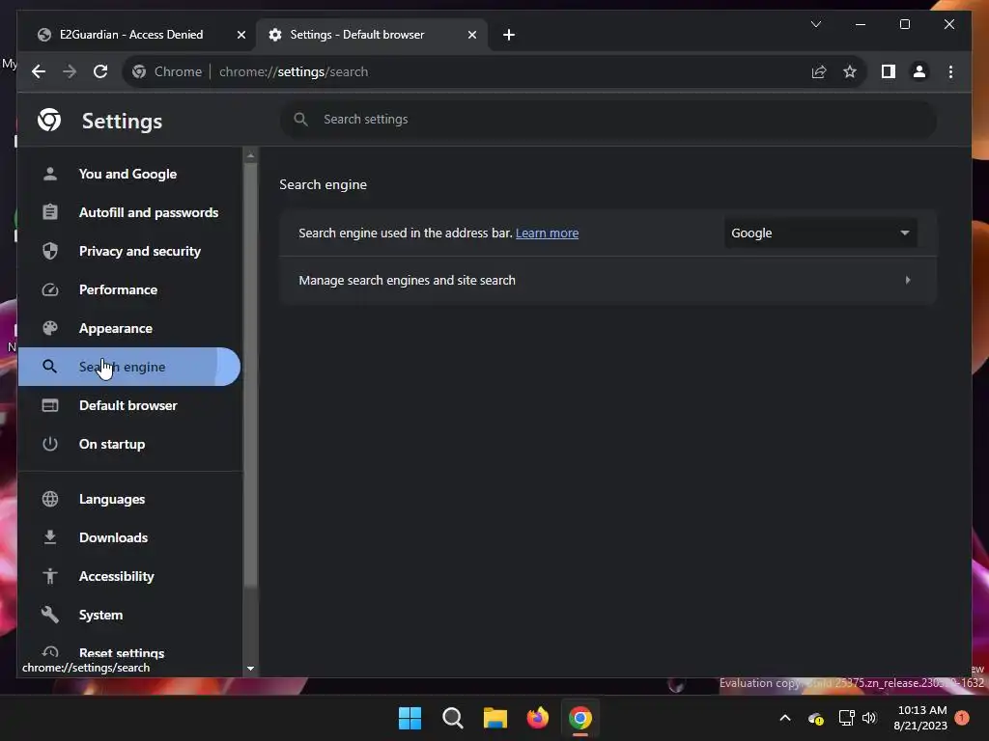This screenshot has height=741, width=989.
Task: Open Downloads settings
Action: click(129, 537)
